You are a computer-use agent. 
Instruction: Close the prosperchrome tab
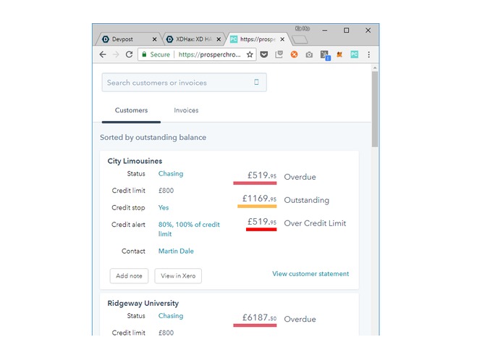coord(282,39)
